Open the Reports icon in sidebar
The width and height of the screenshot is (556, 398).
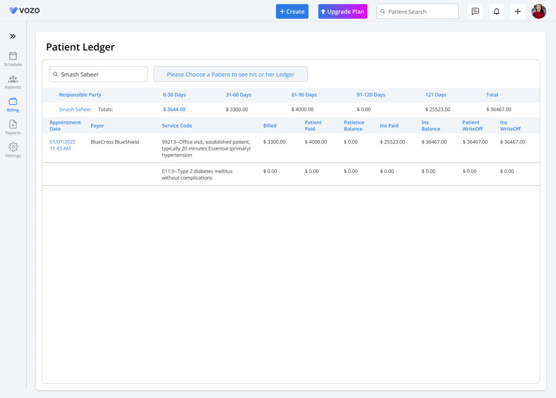pos(13,124)
